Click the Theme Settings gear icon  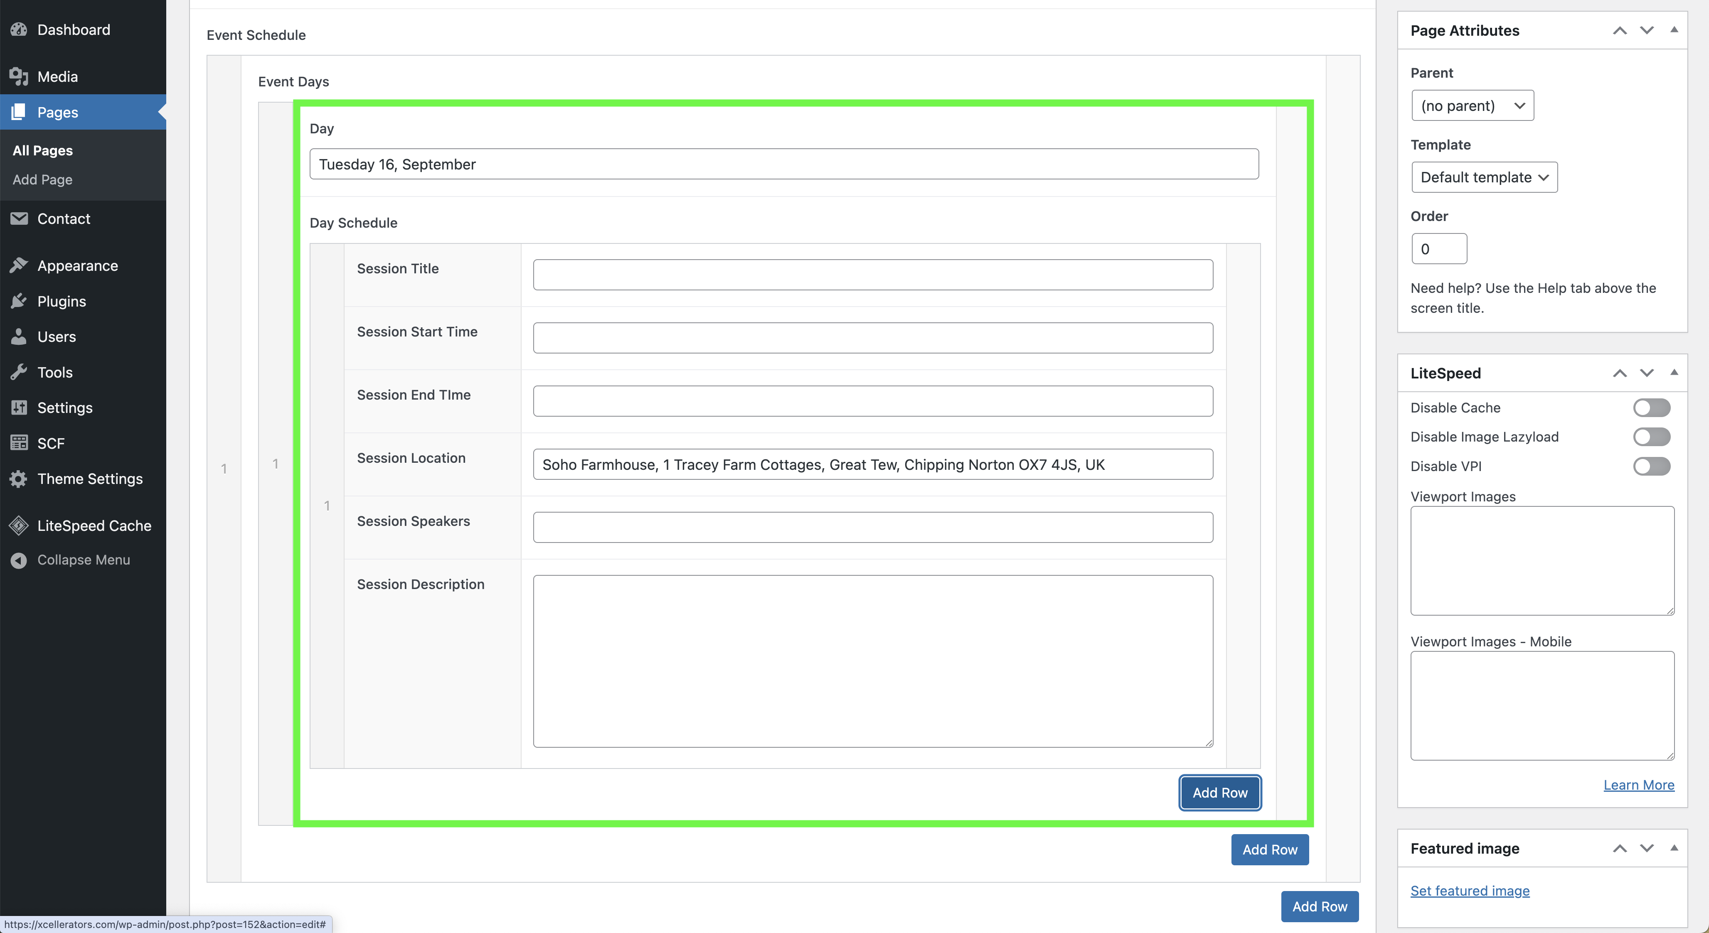(19, 479)
